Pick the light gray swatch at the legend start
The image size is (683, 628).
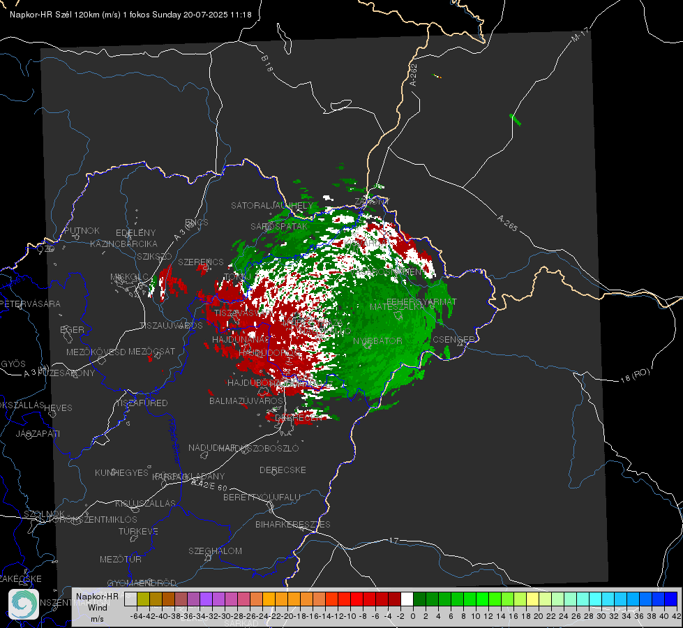tap(130, 599)
